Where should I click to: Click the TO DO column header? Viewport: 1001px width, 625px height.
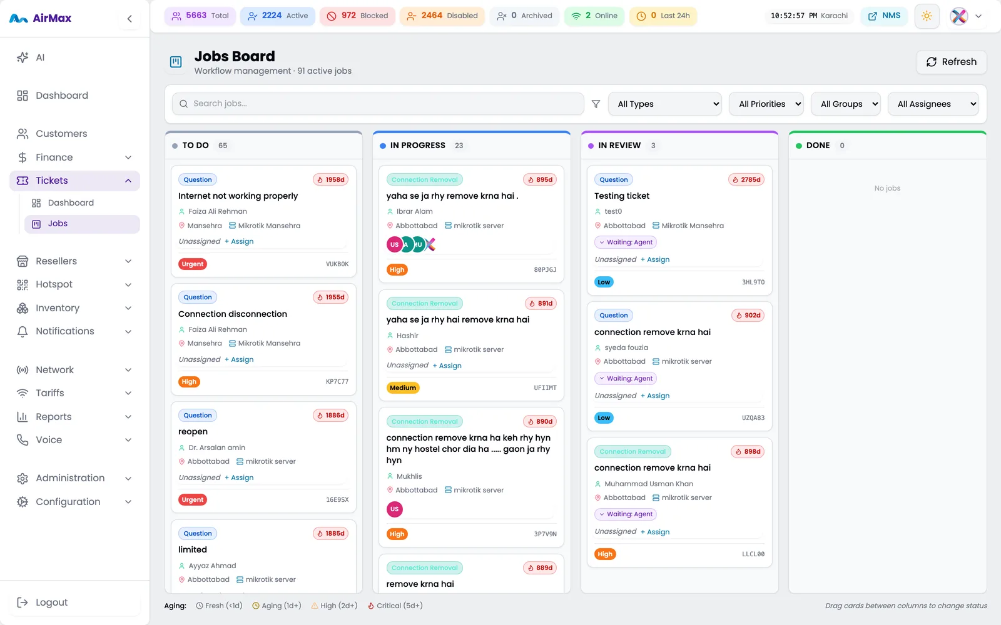(x=263, y=146)
